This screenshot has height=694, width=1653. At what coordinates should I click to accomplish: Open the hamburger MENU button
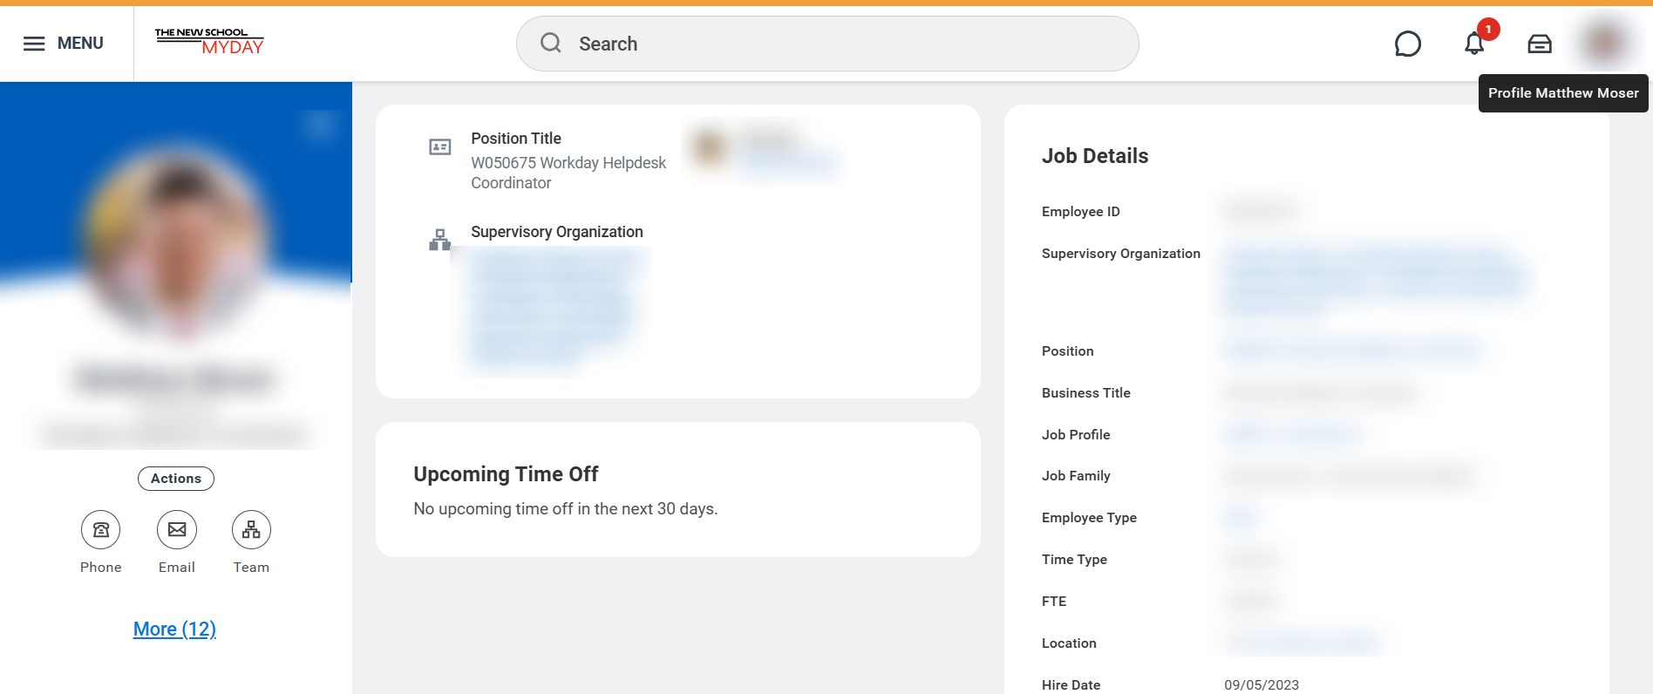tap(63, 44)
